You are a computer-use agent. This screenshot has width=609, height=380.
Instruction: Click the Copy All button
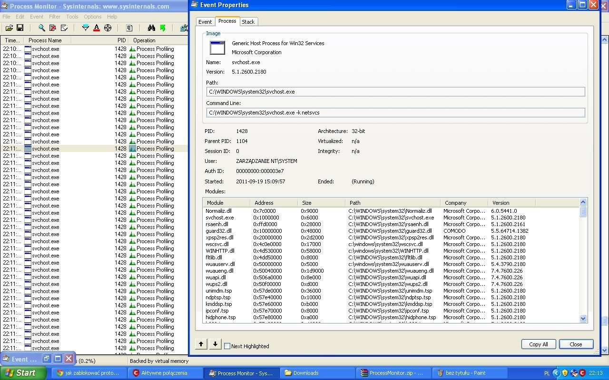click(539, 344)
